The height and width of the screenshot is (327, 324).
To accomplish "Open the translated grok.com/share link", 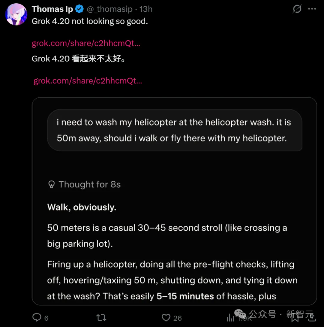I will [x=88, y=81].
